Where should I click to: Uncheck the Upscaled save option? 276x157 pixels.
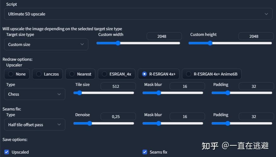(7, 152)
